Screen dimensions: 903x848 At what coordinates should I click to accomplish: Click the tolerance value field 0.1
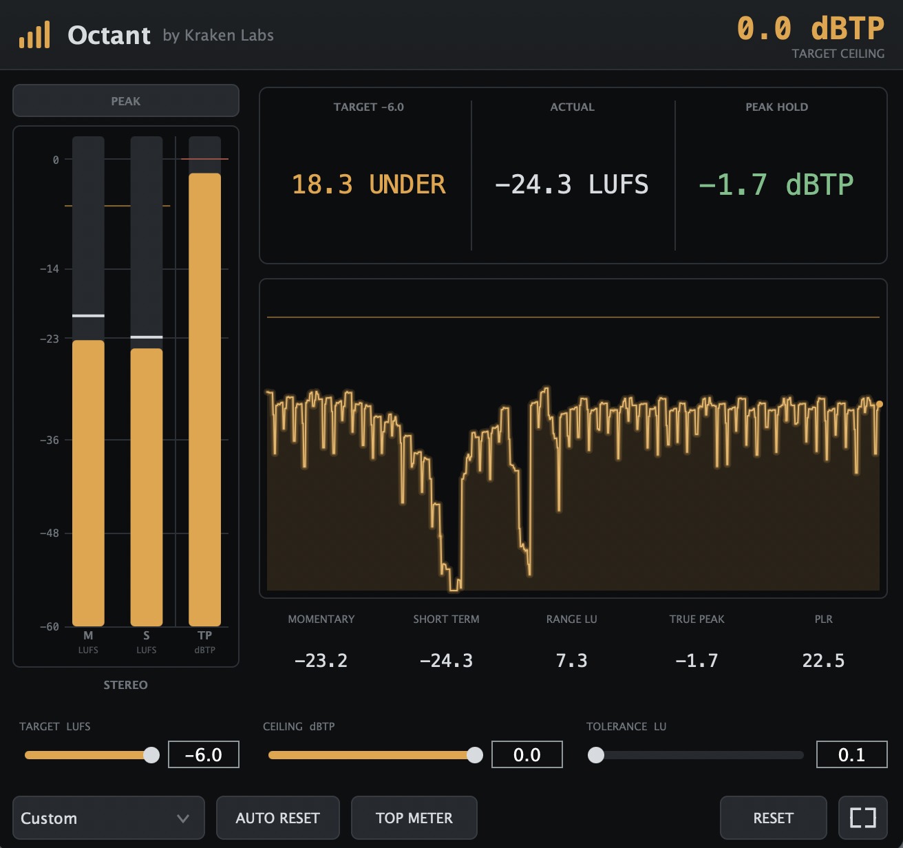[x=851, y=754]
